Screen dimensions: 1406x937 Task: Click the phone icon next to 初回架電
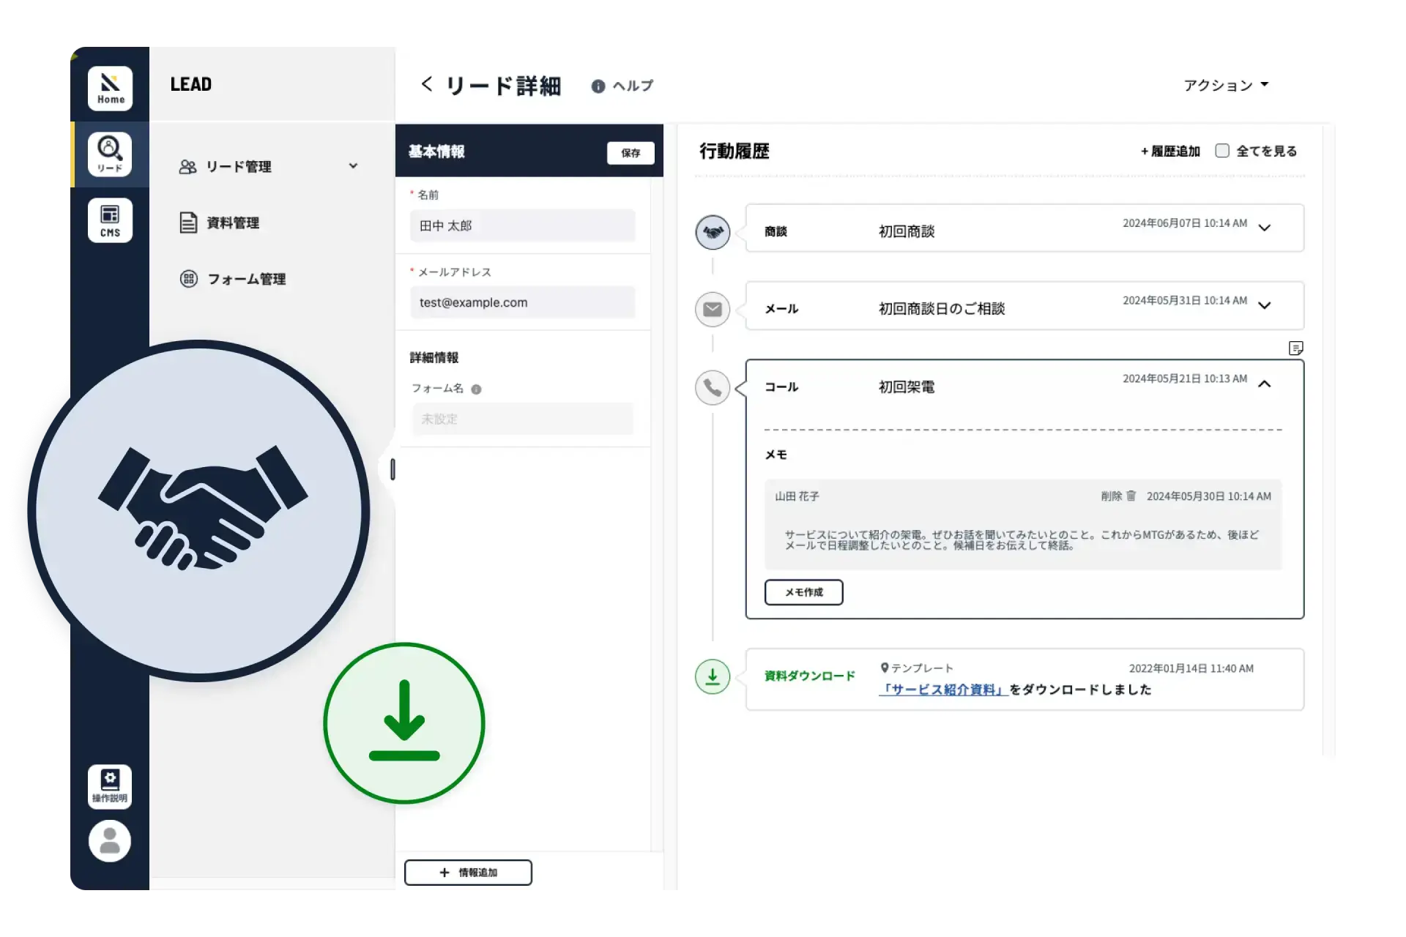(712, 387)
